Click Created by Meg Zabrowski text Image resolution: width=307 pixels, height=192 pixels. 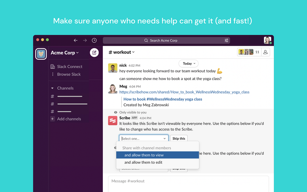146,105
